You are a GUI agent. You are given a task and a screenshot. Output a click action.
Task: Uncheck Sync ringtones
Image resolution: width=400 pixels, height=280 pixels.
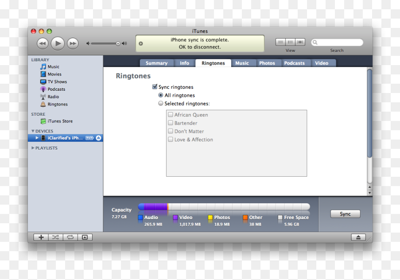coord(154,87)
